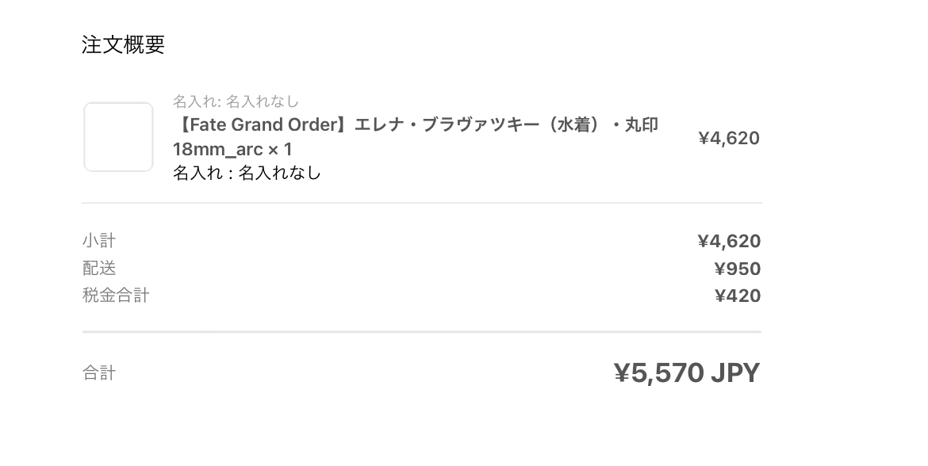This screenshot has width=928, height=466.
Task: Click the 合計 total label
Action: (x=99, y=372)
